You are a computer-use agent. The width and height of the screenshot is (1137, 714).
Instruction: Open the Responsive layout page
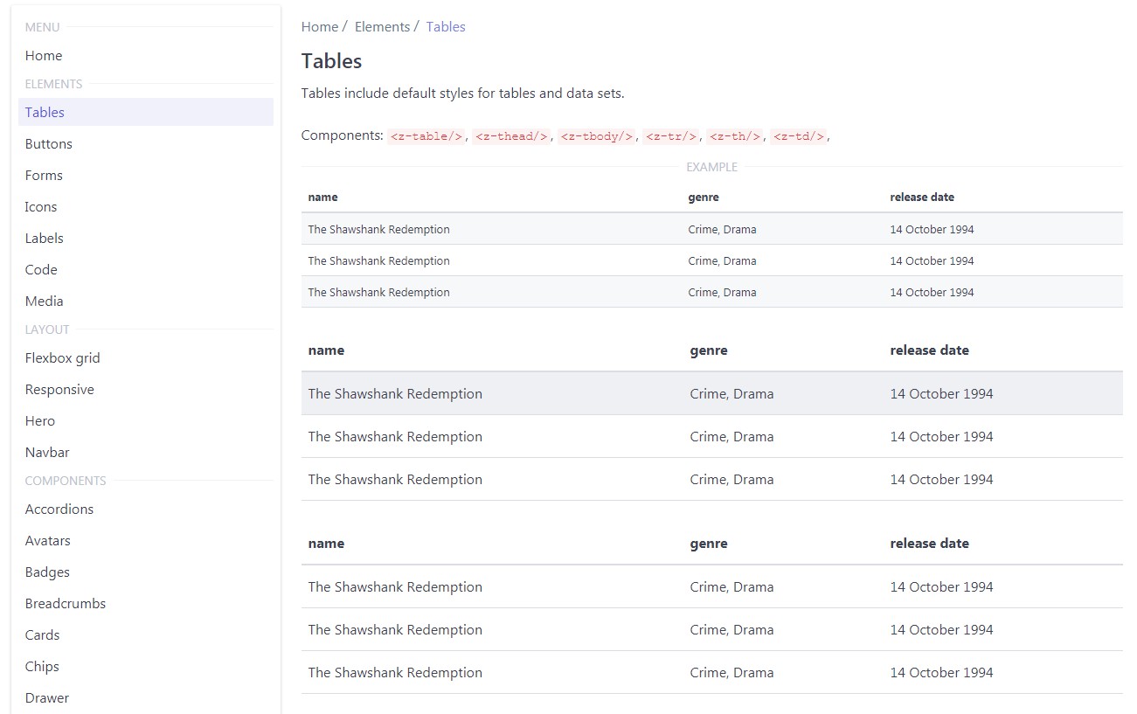point(145,389)
